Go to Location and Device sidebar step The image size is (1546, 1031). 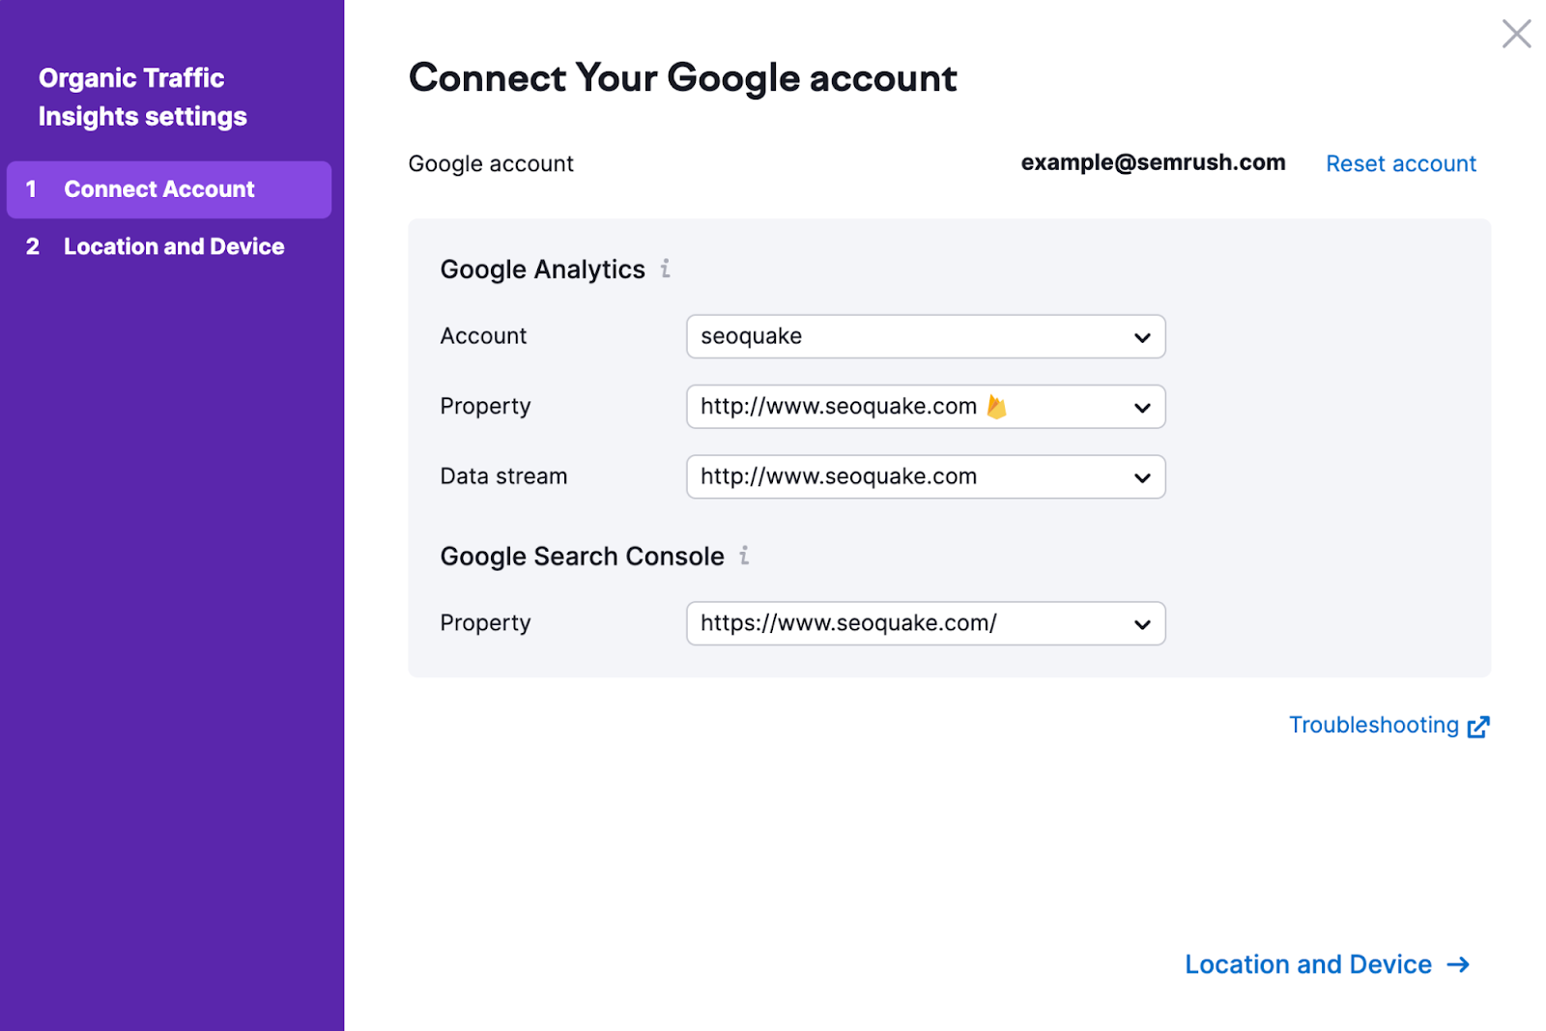pos(169,246)
